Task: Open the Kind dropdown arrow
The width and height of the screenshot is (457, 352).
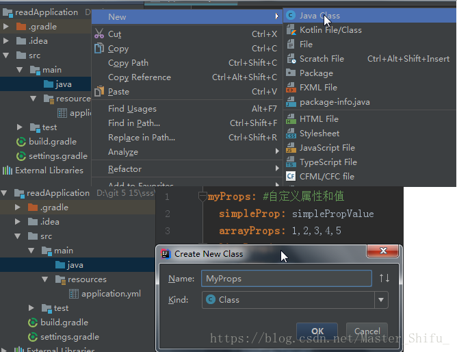Action: click(381, 300)
